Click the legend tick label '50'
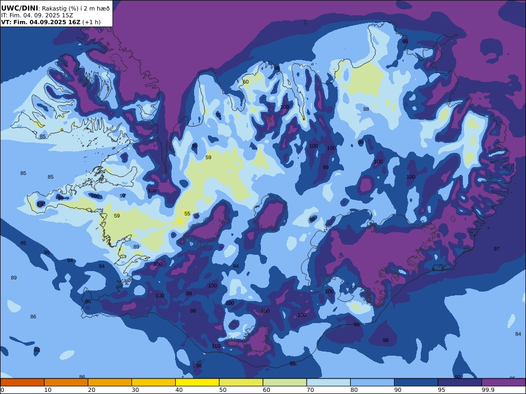Screen dimensions: 526x394 pos(222,390)
